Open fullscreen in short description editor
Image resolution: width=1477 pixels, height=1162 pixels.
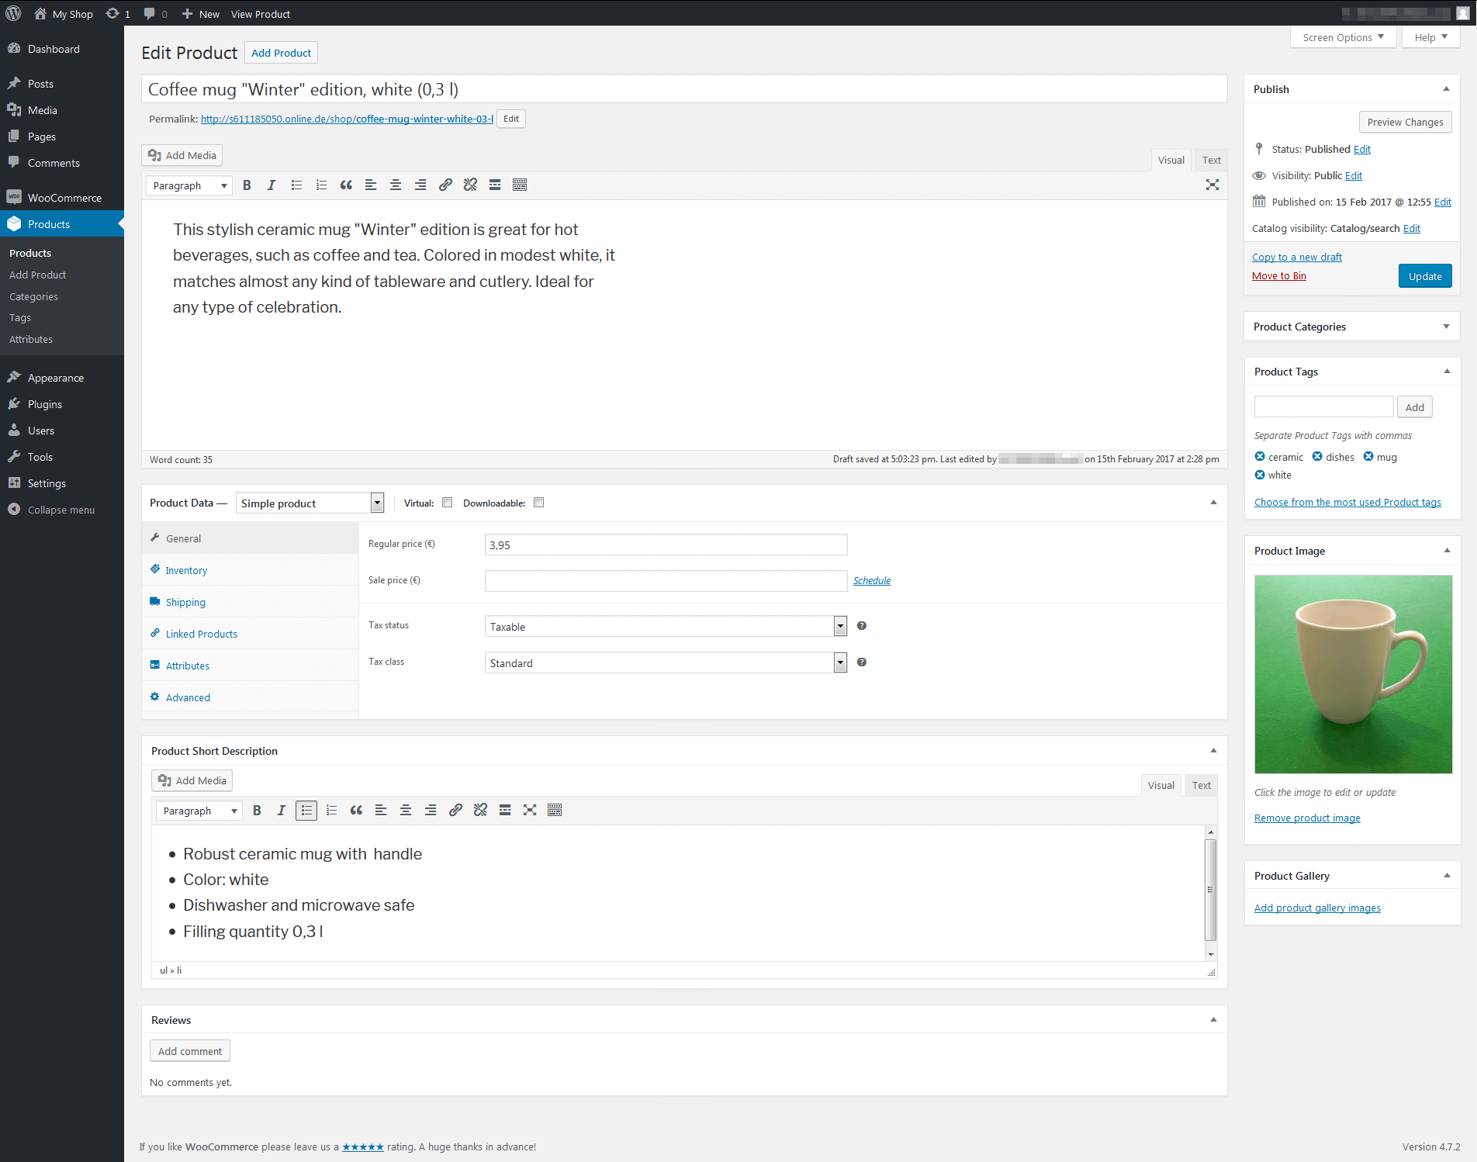[530, 810]
